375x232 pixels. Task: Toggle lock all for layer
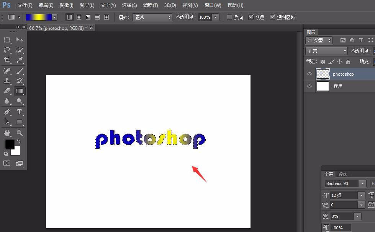[348, 62]
